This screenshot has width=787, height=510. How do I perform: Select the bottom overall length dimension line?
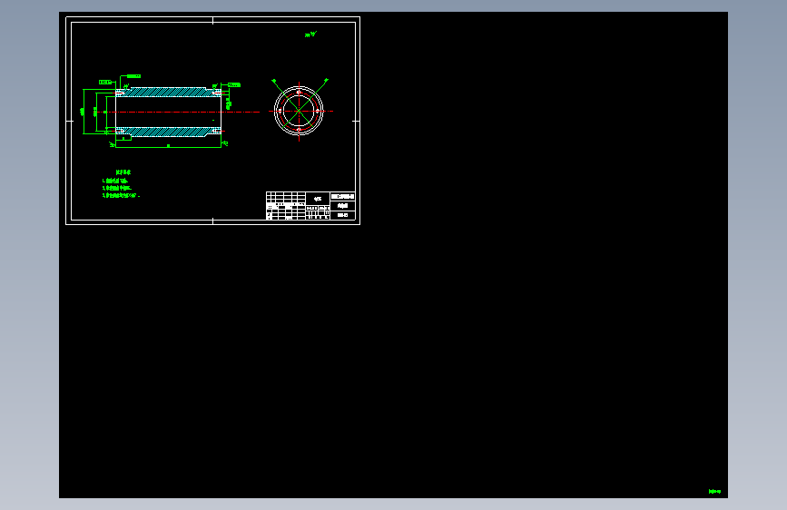click(x=169, y=147)
